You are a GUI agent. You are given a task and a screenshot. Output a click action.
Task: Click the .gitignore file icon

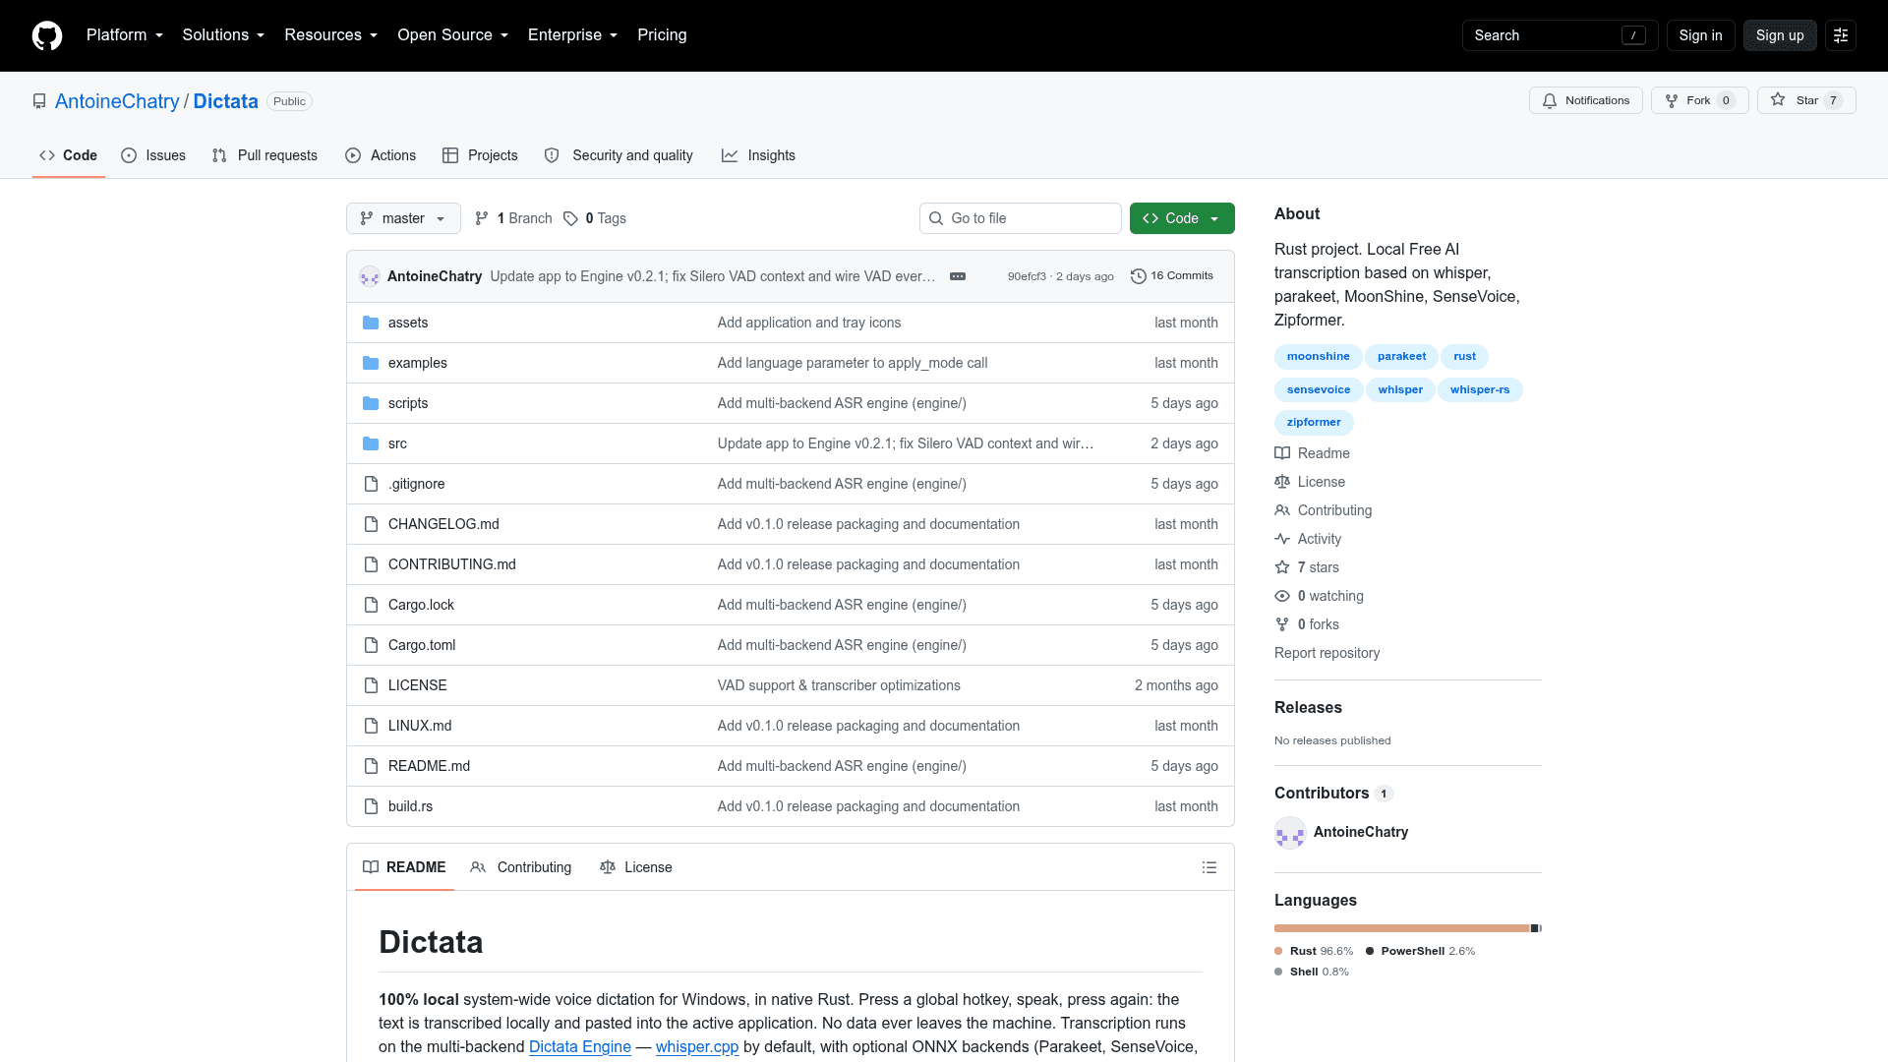click(x=371, y=484)
